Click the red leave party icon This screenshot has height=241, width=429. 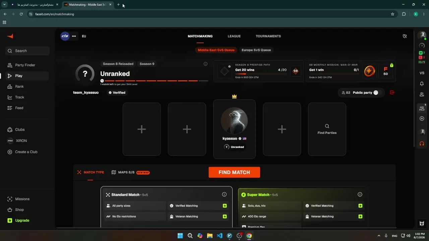point(392,92)
